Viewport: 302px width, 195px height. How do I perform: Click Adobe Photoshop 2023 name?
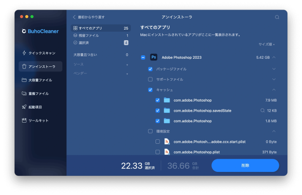point(182,57)
